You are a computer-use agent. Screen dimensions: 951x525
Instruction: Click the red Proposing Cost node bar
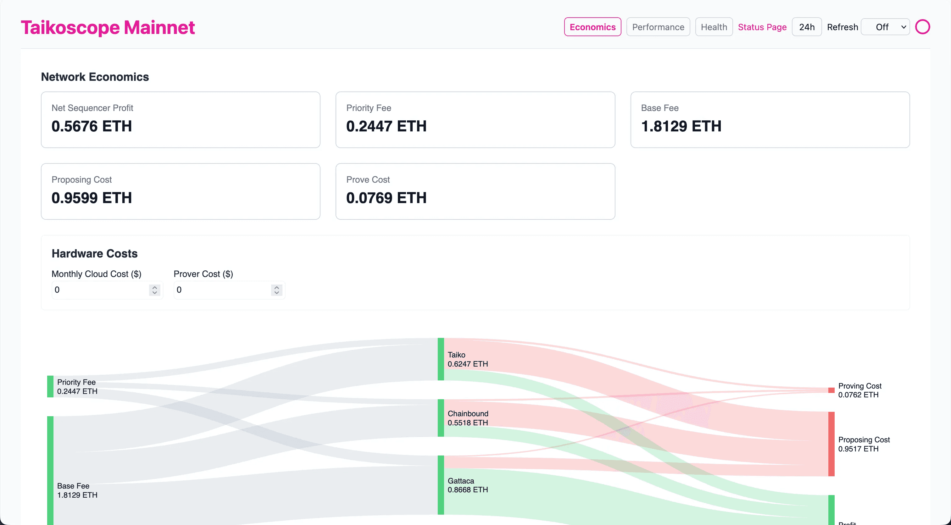click(831, 444)
